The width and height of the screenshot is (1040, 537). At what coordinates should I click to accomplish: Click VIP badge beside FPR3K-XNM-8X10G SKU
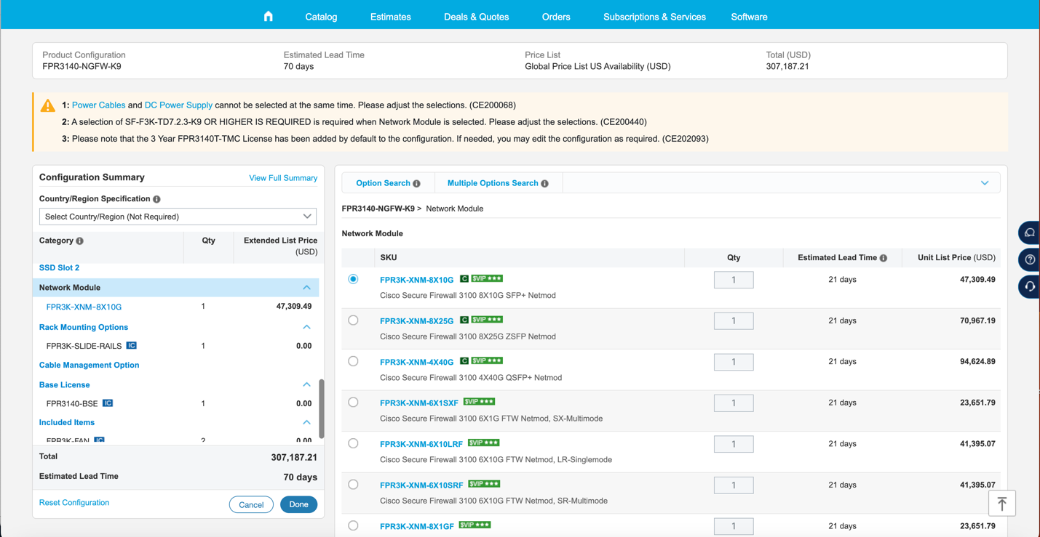[x=487, y=279]
